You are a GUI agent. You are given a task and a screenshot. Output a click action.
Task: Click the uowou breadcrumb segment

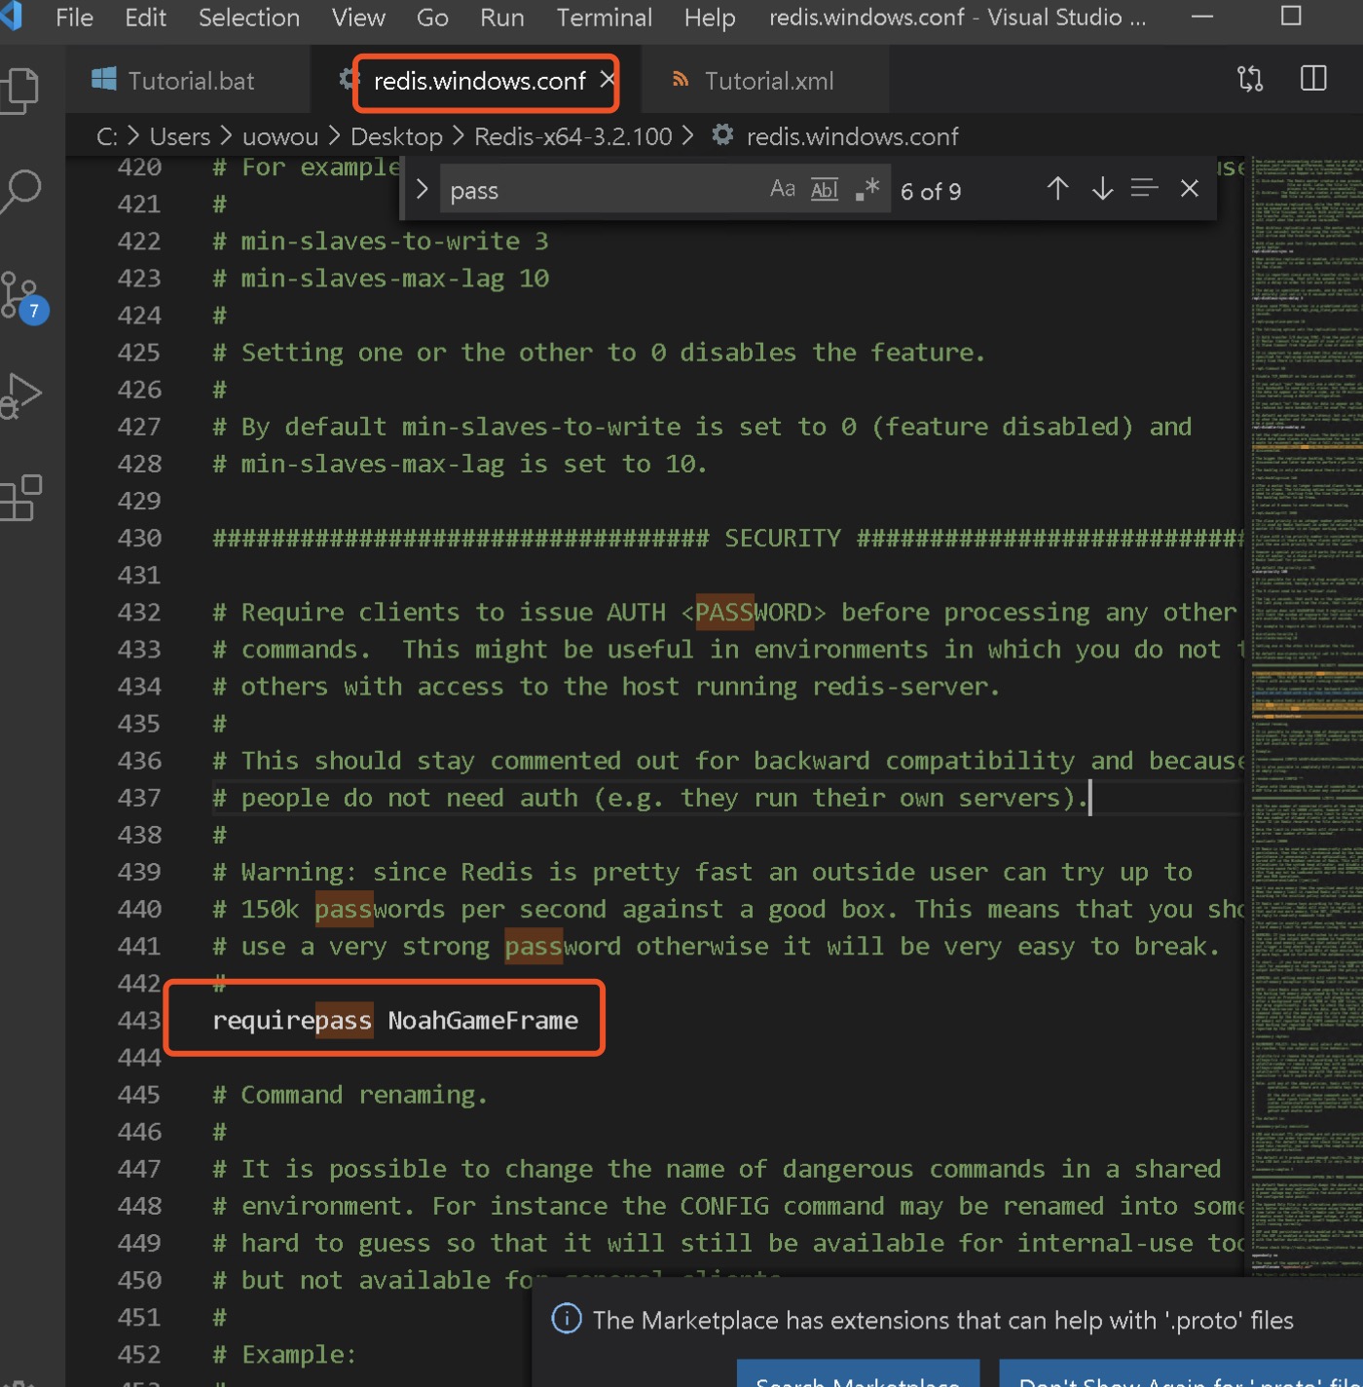280,136
